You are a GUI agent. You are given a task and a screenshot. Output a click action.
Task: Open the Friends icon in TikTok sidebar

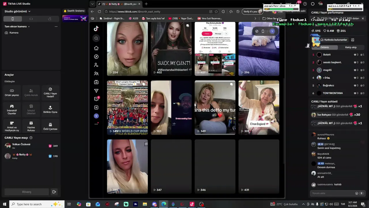(x=96, y=74)
